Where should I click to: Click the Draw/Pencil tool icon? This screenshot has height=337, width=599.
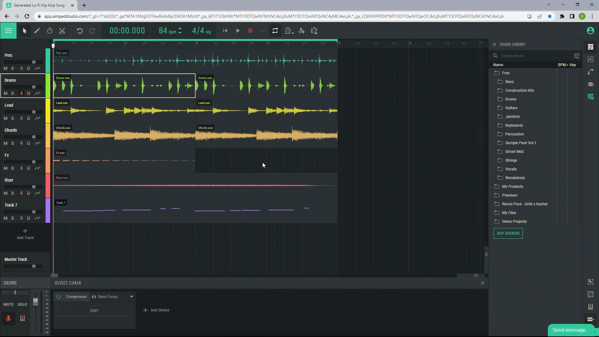tap(37, 31)
